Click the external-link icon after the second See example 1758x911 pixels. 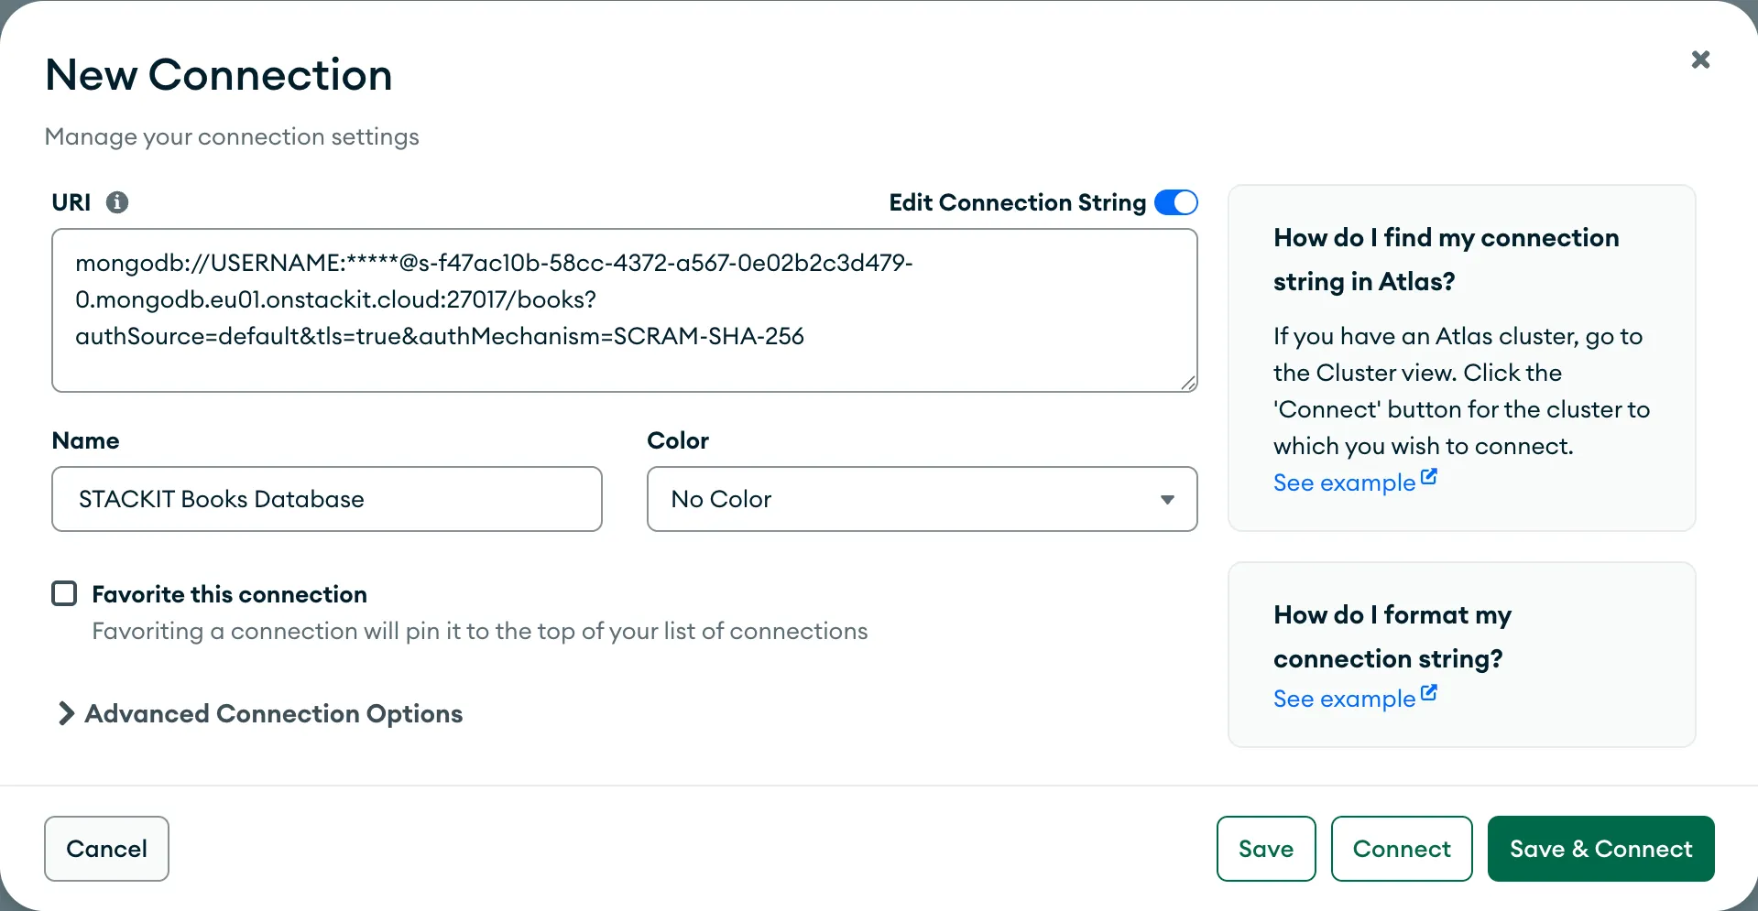click(1430, 690)
